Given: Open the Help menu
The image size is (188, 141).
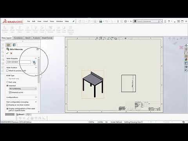Looking at the screenshot, I should [67, 21].
